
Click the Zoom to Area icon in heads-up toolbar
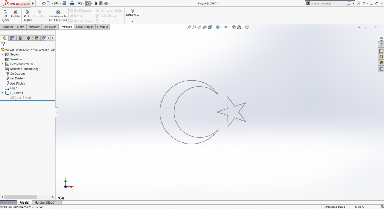pos(195,27)
